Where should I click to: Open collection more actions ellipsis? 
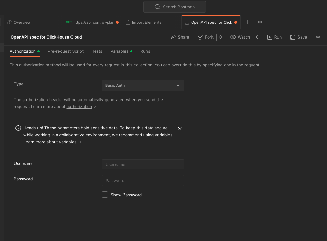tap(318, 37)
